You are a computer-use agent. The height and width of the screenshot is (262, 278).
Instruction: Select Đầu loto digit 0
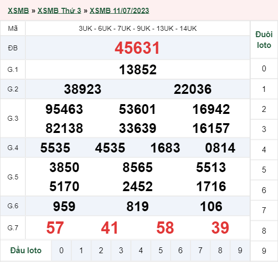coord(62,250)
